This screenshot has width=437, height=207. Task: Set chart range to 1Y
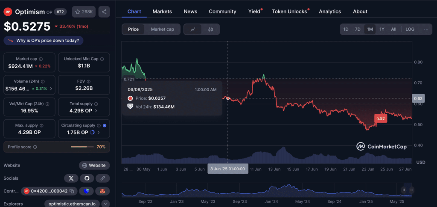point(382,29)
